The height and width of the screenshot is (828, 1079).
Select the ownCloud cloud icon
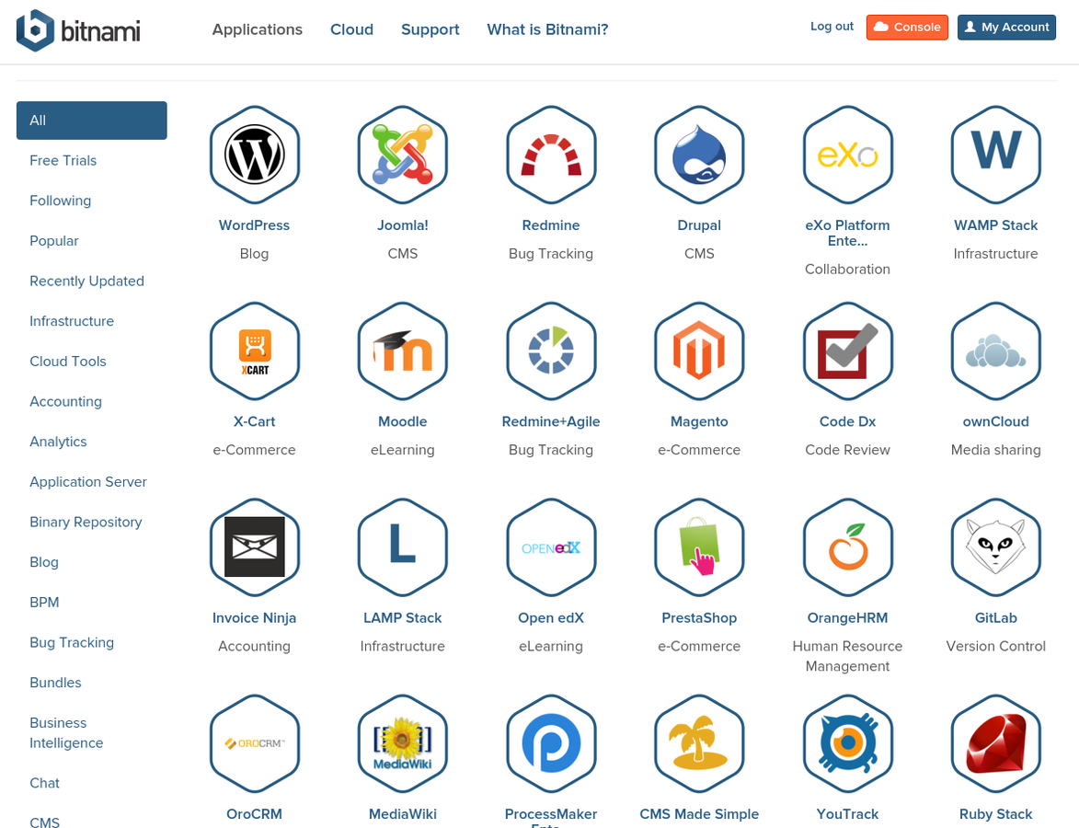coord(995,351)
